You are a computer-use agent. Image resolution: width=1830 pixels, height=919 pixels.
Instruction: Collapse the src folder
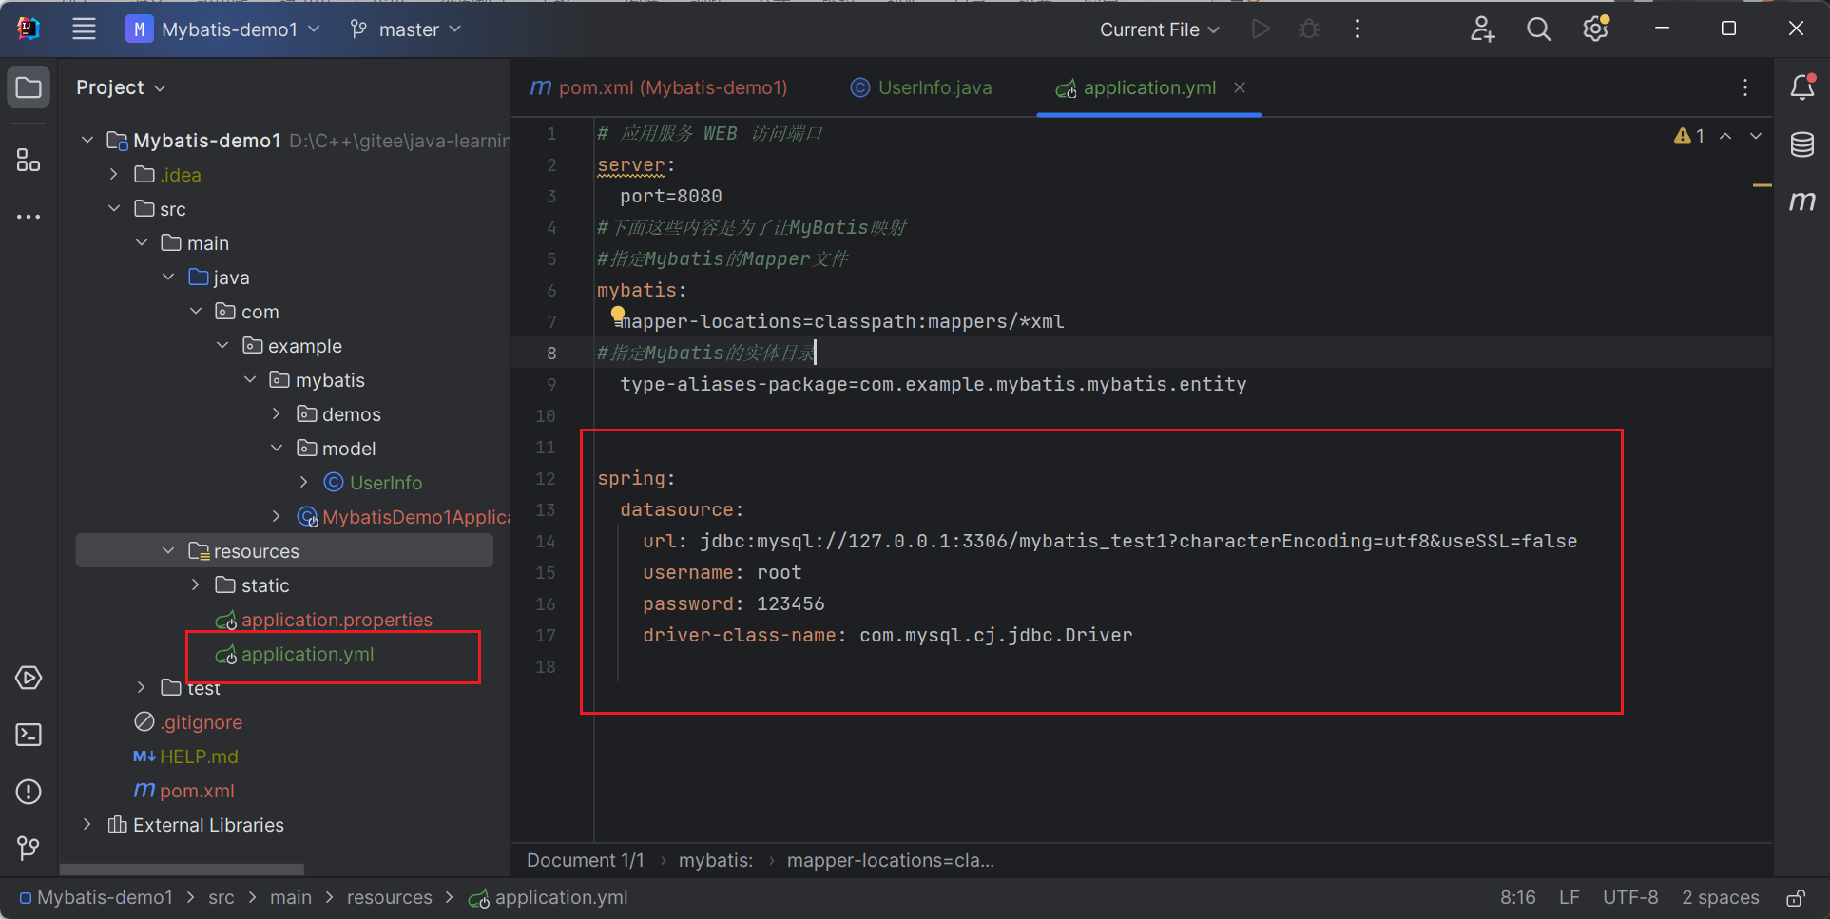[x=114, y=209]
